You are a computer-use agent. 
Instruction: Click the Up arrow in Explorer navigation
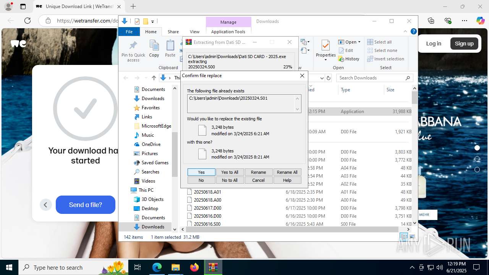[x=154, y=78]
